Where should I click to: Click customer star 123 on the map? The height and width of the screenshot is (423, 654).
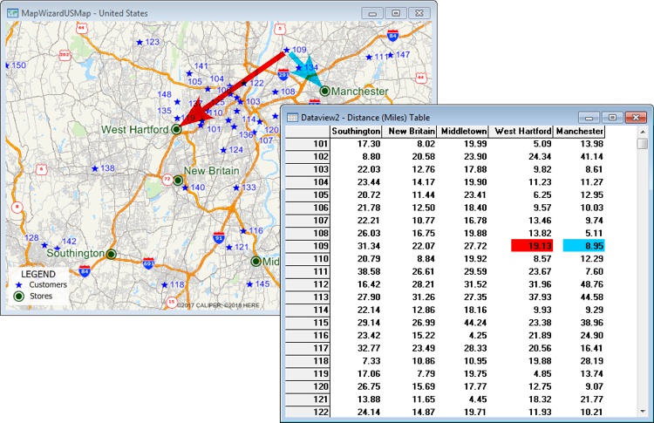click(138, 43)
